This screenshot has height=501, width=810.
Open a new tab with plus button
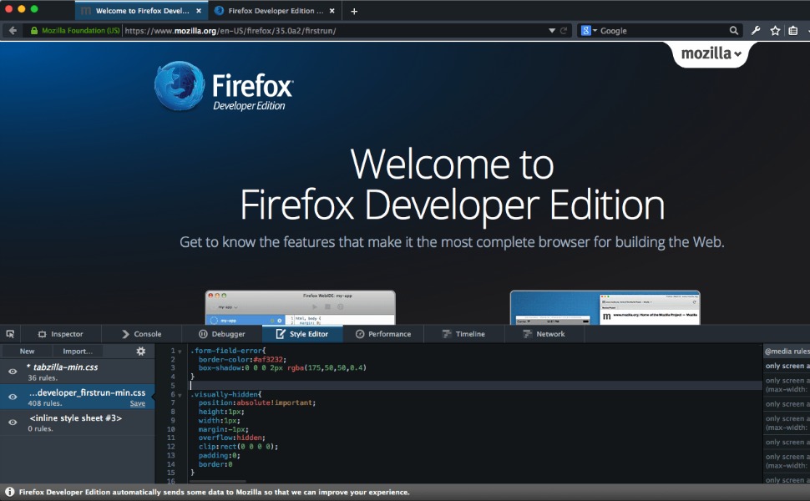354,11
